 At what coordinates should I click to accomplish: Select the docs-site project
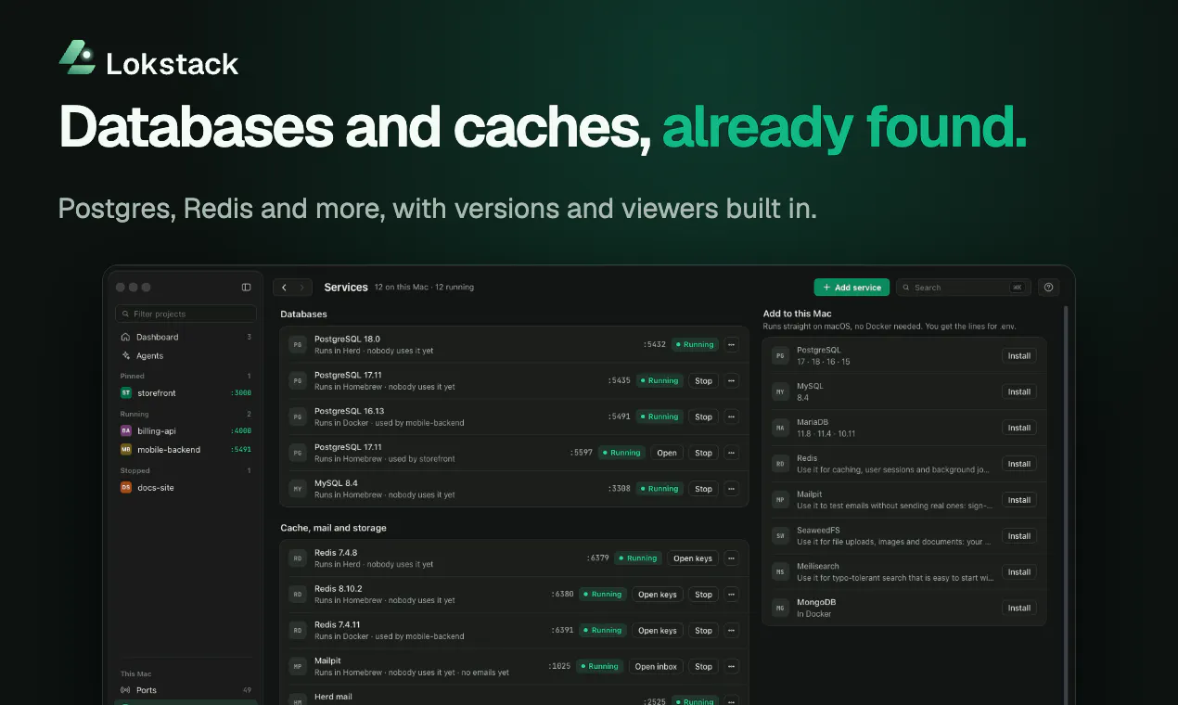click(x=186, y=487)
